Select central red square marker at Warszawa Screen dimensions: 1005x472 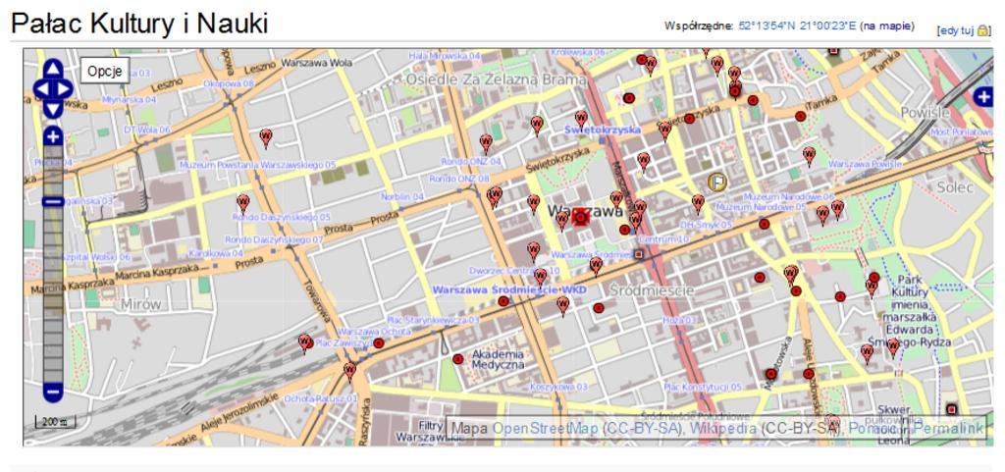[581, 218]
